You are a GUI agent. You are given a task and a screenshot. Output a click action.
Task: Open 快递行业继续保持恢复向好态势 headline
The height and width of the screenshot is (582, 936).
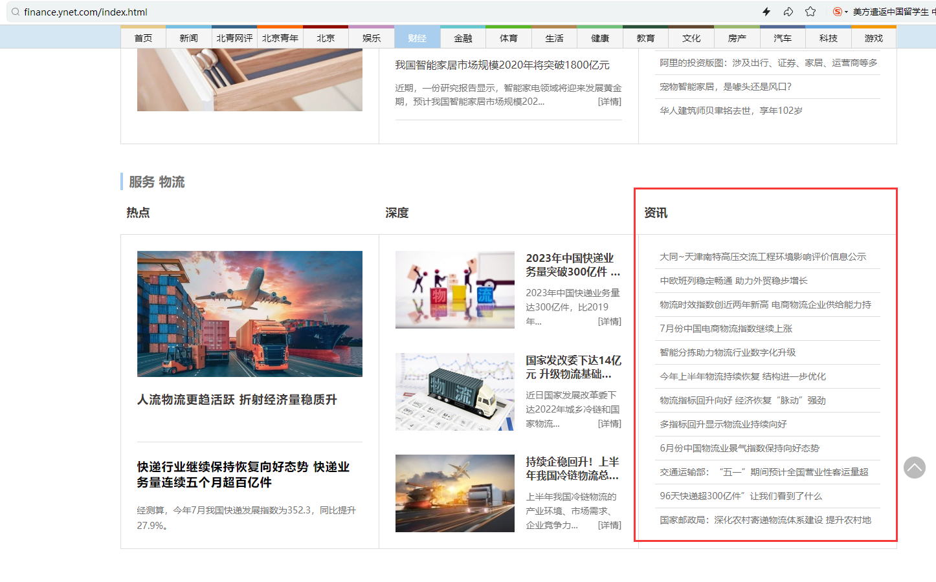[x=243, y=475]
